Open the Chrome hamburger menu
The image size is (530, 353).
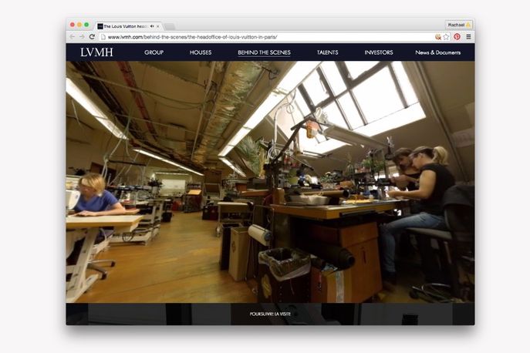[468, 36]
